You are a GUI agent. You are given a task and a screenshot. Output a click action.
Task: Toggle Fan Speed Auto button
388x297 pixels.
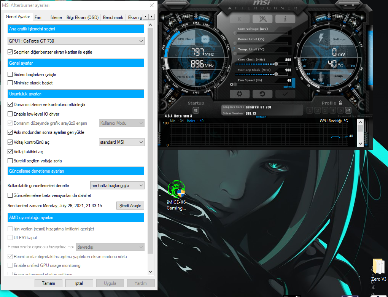290,87
